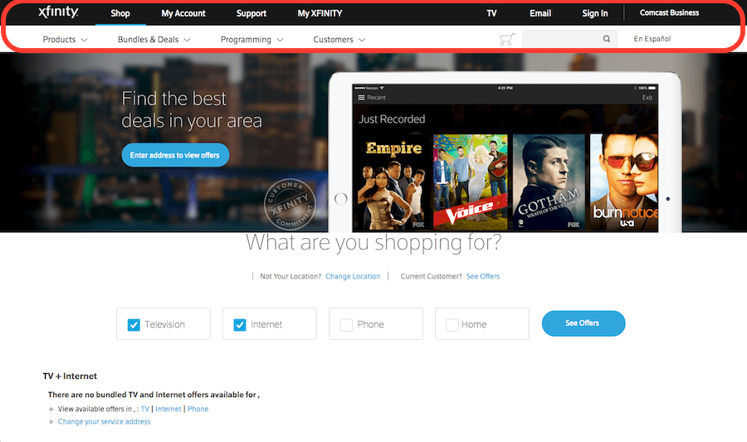Viewport: 747px width, 442px height.
Task: Enable the Phone checkbox
Action: coord(346,325)
